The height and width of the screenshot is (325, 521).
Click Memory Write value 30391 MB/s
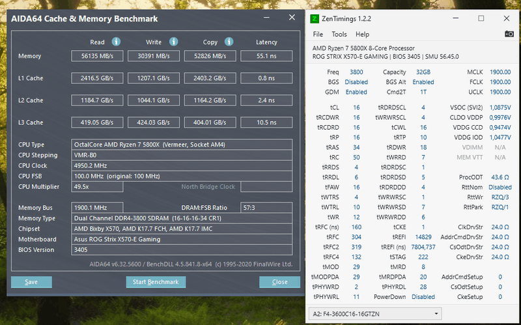(x=154, y=56)
